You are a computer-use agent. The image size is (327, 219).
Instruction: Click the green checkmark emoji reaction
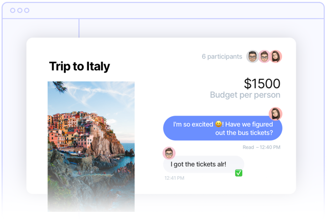pos(239,173)
